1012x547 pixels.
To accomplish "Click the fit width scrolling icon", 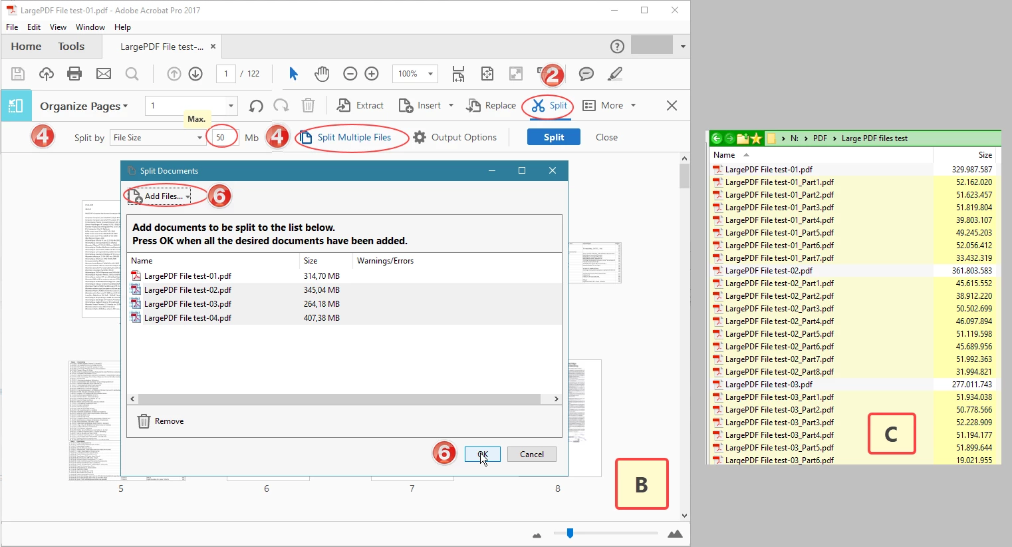I will pos(458,74).
